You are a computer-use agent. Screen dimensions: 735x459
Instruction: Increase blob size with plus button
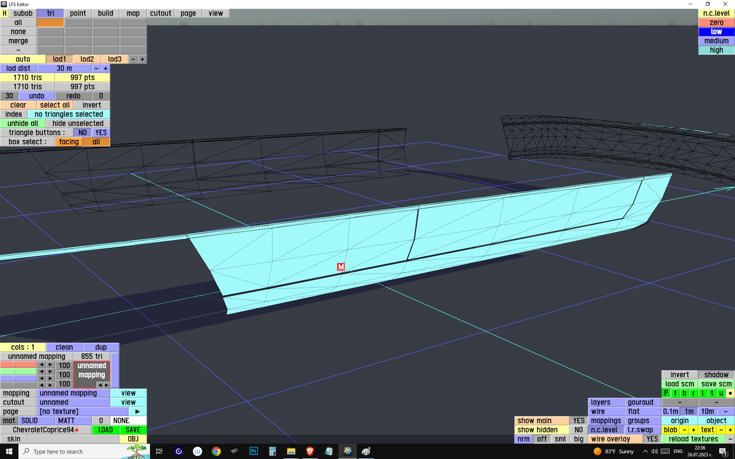tap(693, 430)
